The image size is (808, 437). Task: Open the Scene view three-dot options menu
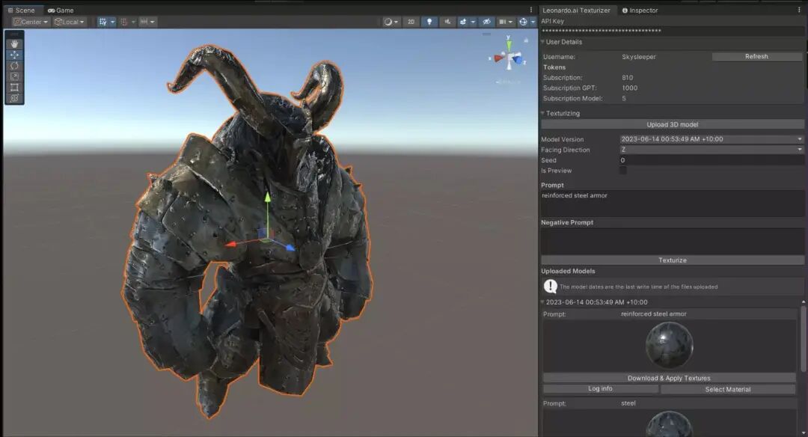[x=531, y=10]
